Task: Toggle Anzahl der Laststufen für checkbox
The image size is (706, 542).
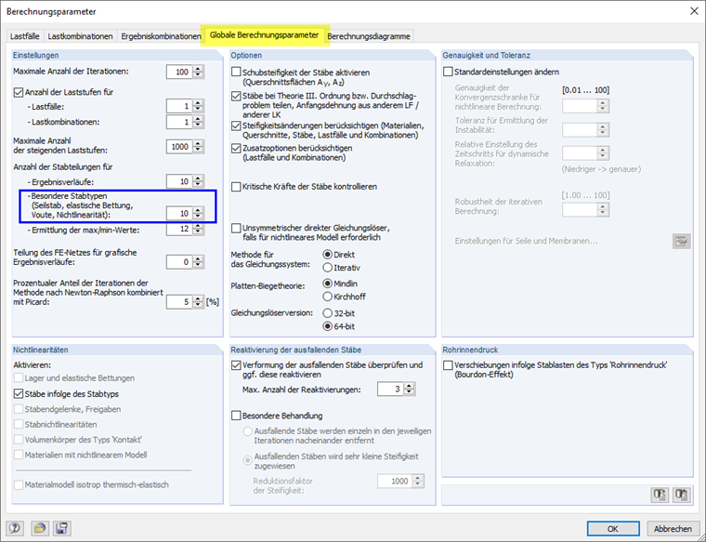Action: click(x=18, y=92)
